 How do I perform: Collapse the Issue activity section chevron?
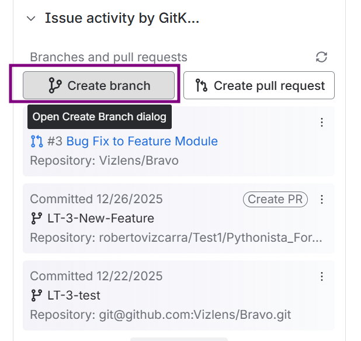click(x=31, y=19)
